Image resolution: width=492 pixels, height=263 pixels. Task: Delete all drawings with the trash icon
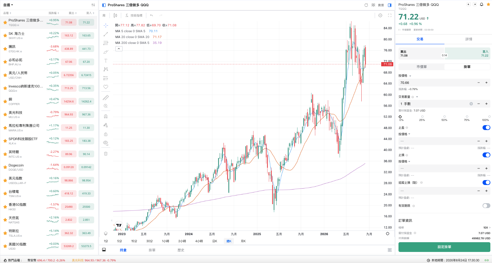[x=106, y=153]
